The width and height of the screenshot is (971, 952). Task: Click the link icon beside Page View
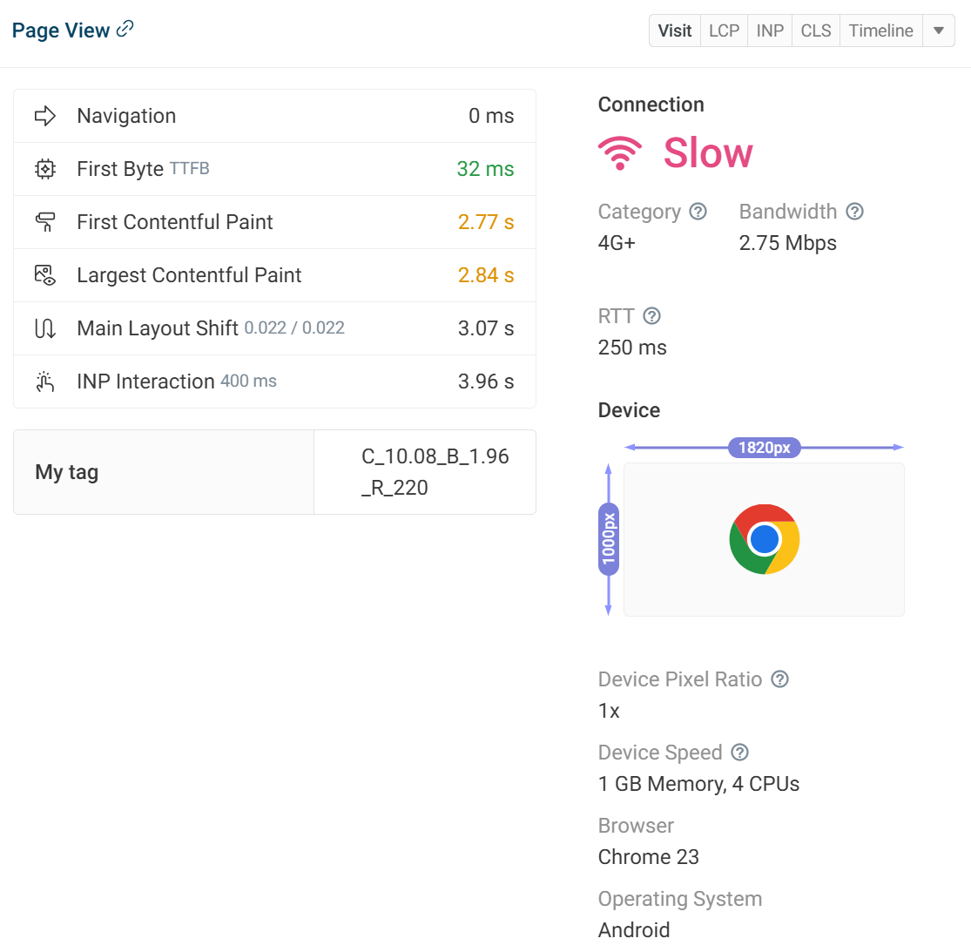pyautogui.click(x=125, y=29)
